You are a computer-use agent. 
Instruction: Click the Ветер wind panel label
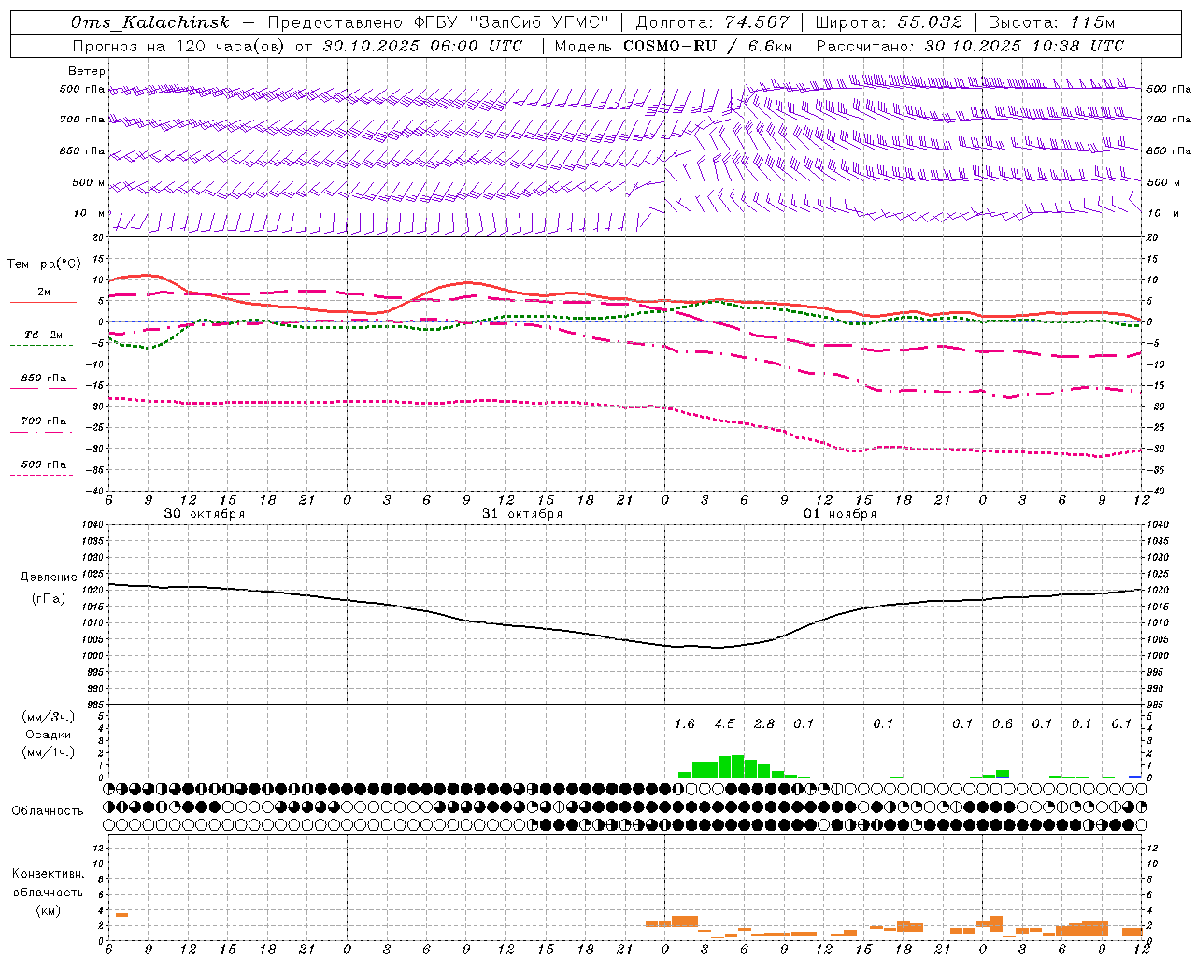tap(87, 71)
